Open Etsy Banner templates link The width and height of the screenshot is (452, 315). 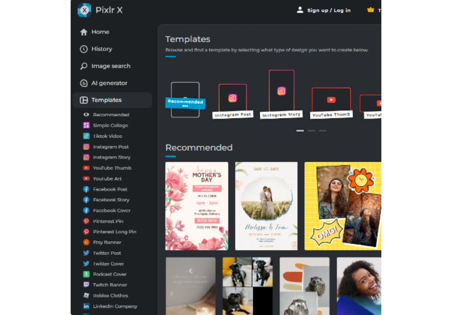click(107, 242)
